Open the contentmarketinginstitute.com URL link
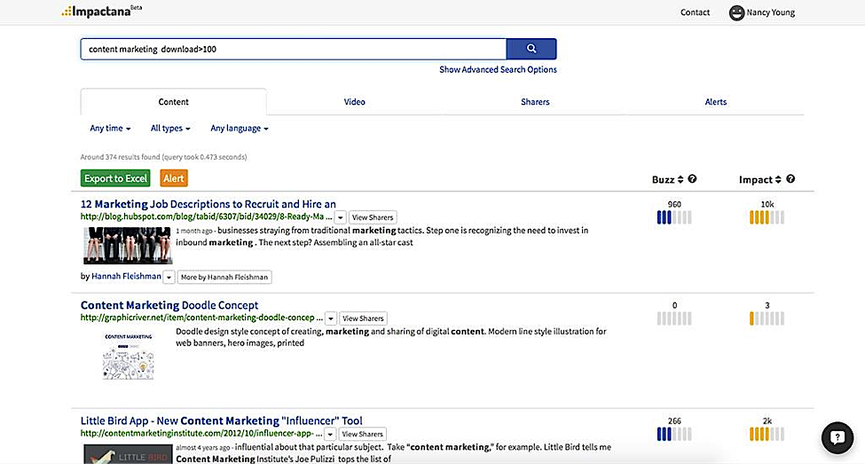 click(x=201, y=433)
